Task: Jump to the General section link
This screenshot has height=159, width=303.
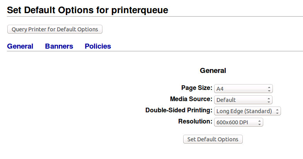Action: pyautogui.click(x=20, y=46)
